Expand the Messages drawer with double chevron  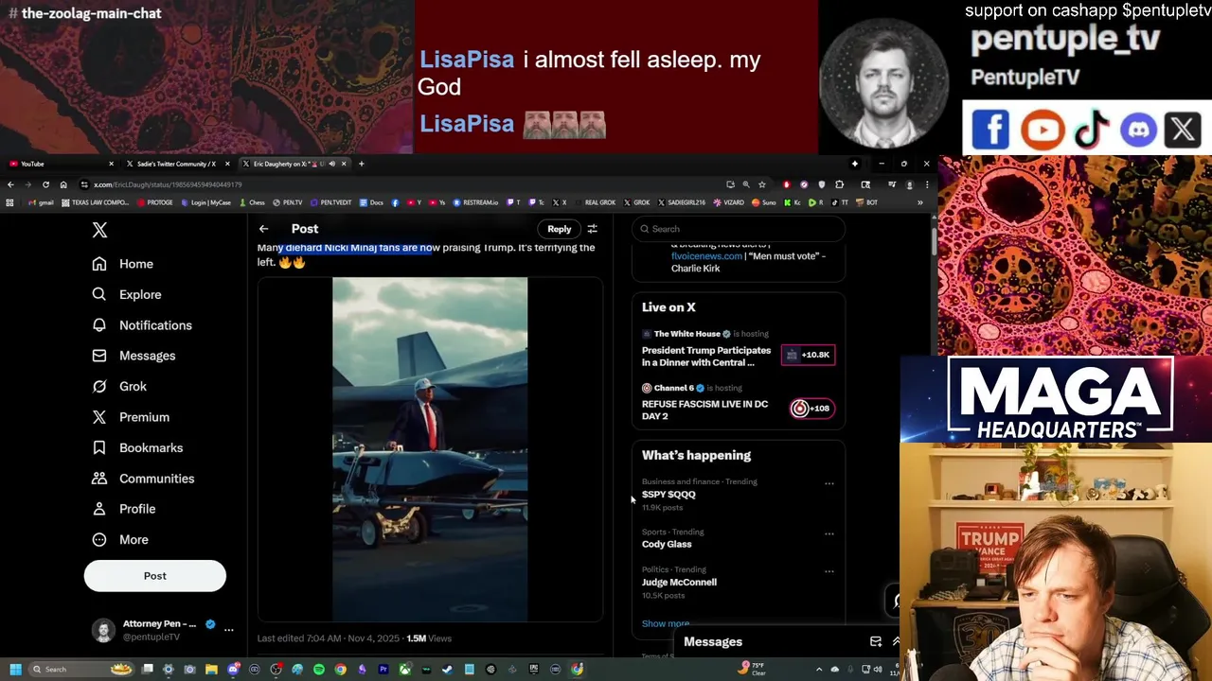coord(896,641)
